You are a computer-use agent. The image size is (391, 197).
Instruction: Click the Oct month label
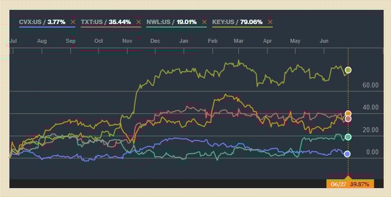pyautogui.click(x=98, y=41)
